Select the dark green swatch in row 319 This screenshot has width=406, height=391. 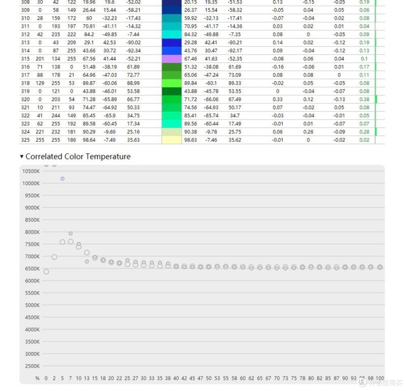pyautogui.click(x=172, y=91)
